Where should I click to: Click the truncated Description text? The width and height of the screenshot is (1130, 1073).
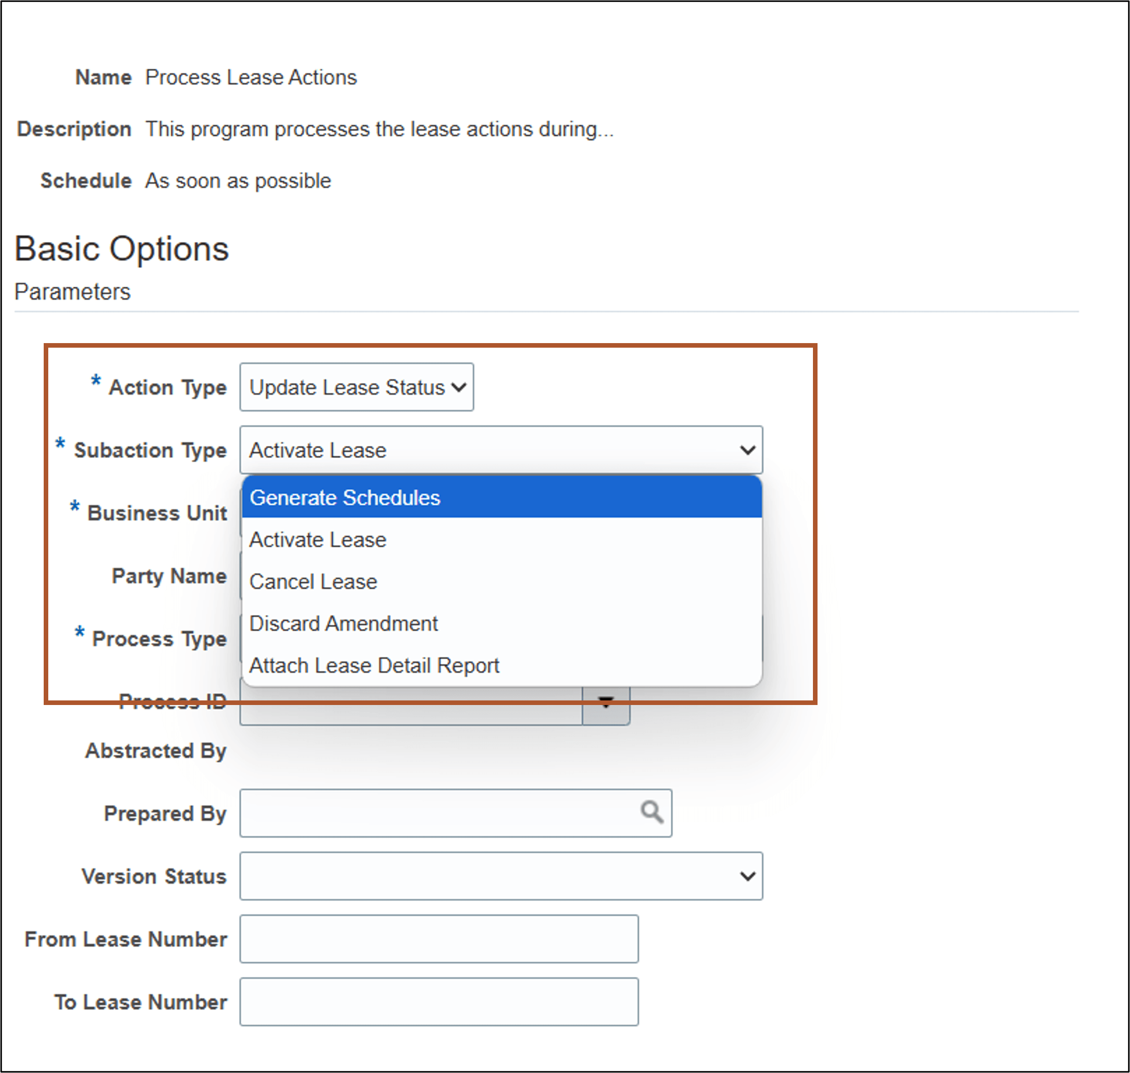pyautogui.click(x=379, y=129)
